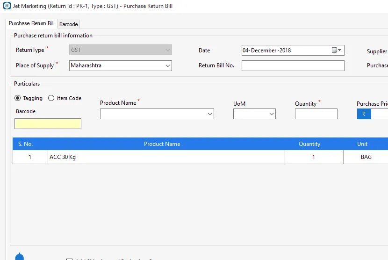This screenshot has width=388, height=260.
Task: Focus the Return Bill No. text box
Action: click(293, 66)
